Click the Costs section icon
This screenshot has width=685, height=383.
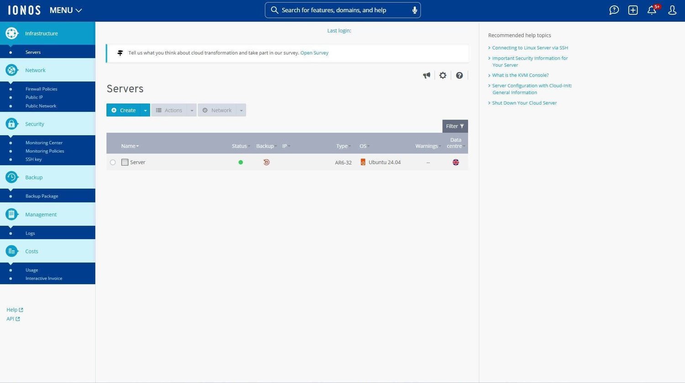[12, 251]
